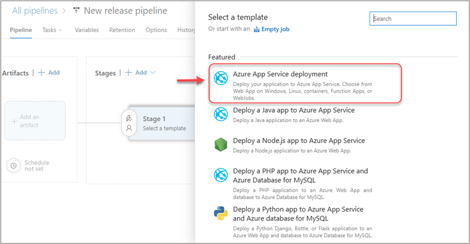Go to All pipelines breadcrumb

35,11
